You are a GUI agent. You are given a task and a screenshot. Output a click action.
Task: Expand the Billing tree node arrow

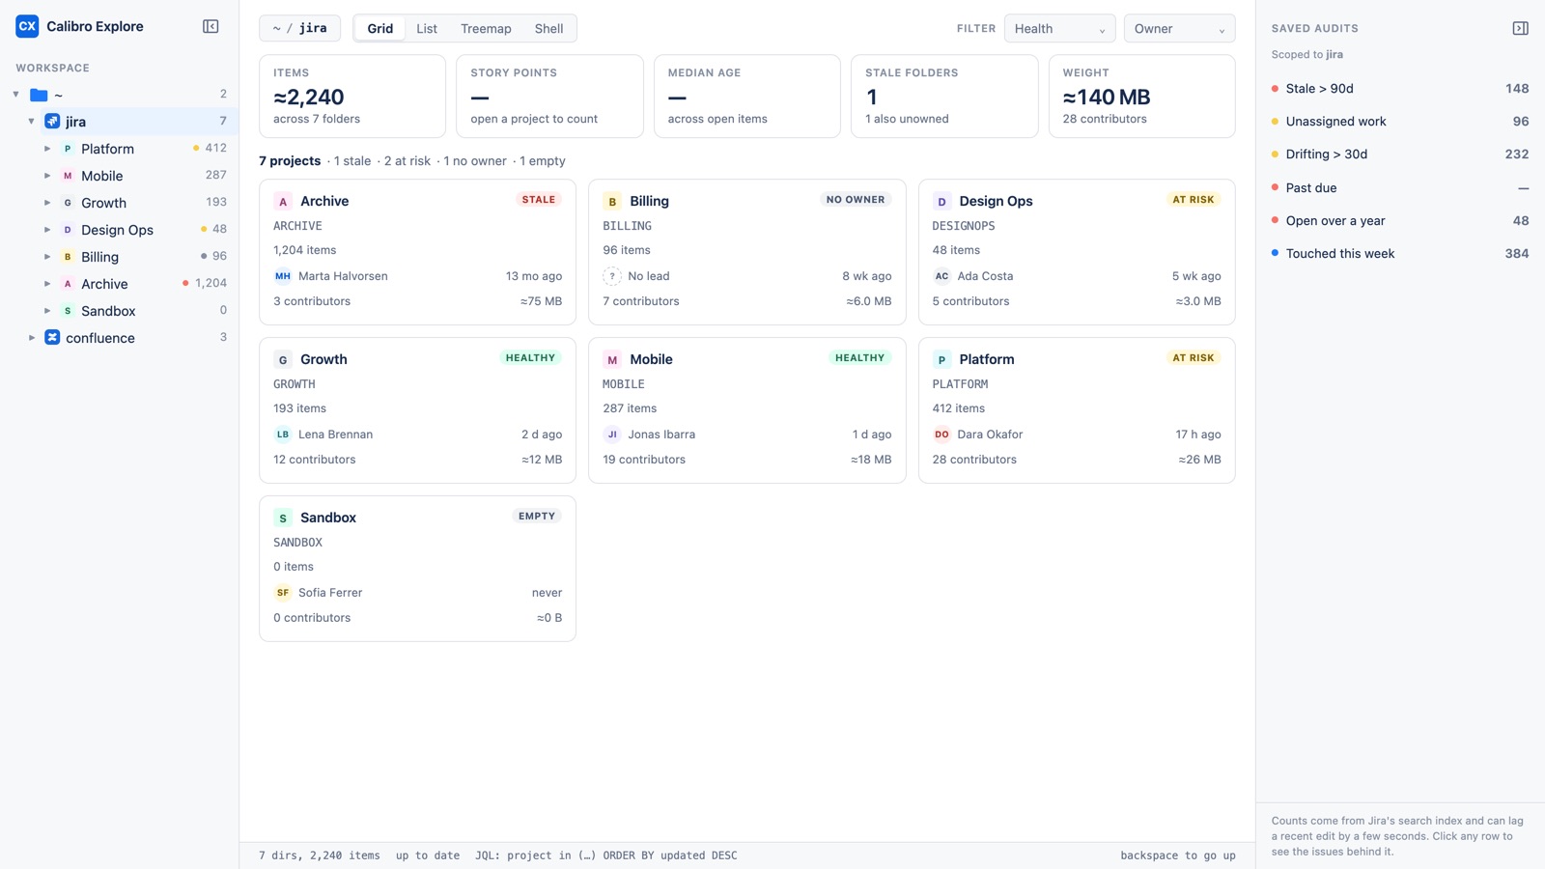click(47, 257)
